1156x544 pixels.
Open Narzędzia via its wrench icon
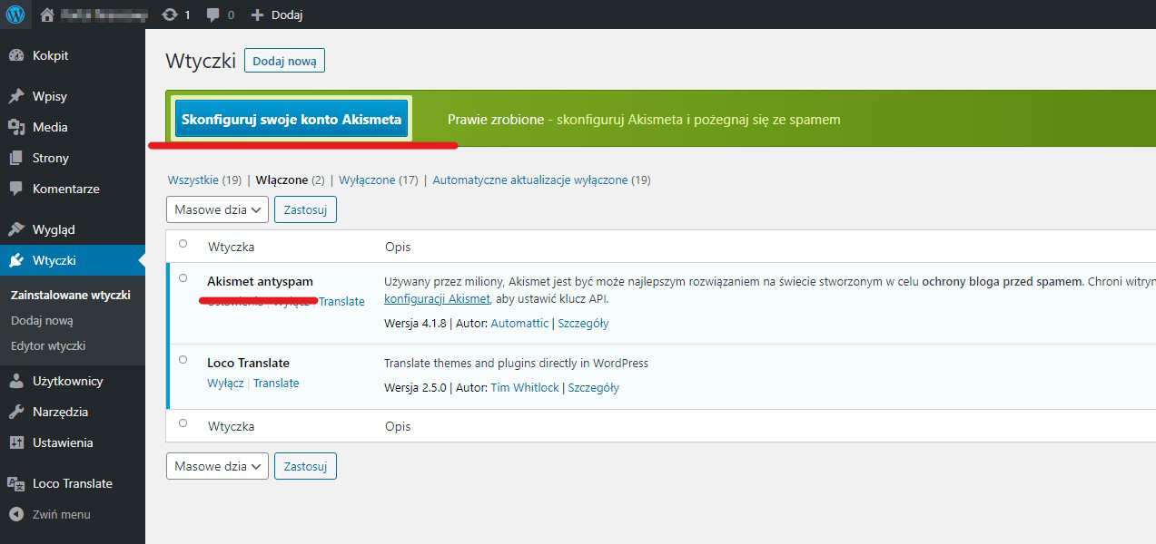16,412
